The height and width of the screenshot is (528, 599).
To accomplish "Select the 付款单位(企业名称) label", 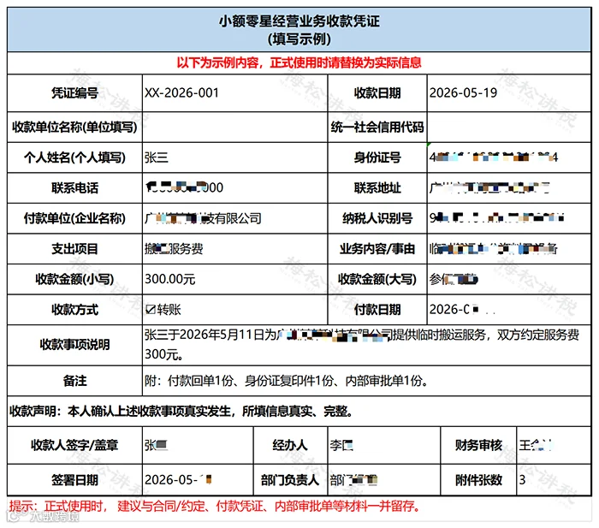I will (75, 218).
